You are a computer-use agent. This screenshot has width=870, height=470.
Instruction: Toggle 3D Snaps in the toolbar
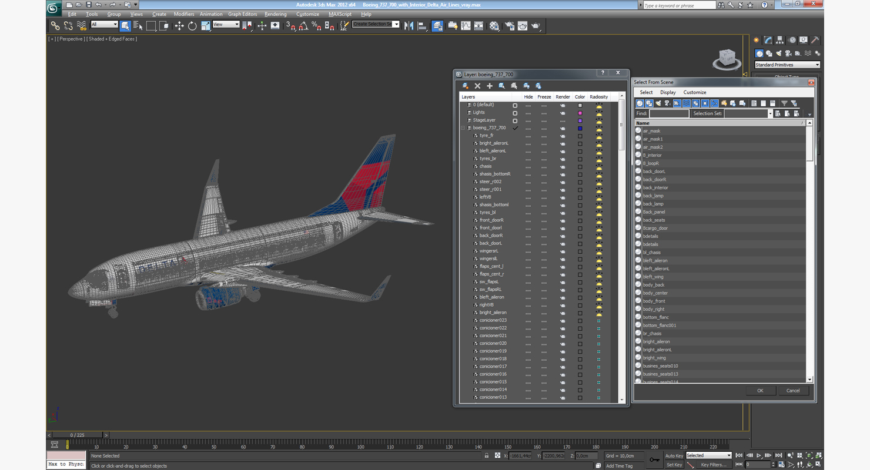pos(291,26)
